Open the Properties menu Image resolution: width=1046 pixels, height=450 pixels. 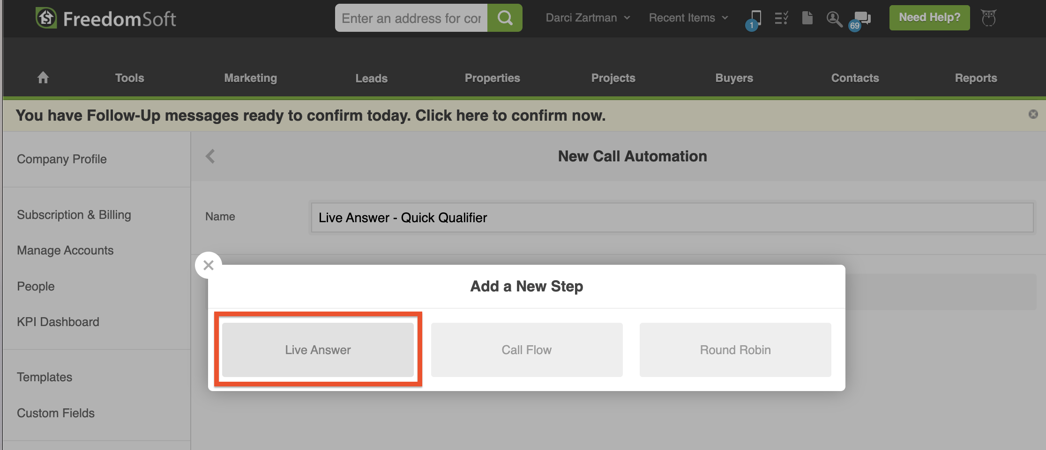pos(492,78)
